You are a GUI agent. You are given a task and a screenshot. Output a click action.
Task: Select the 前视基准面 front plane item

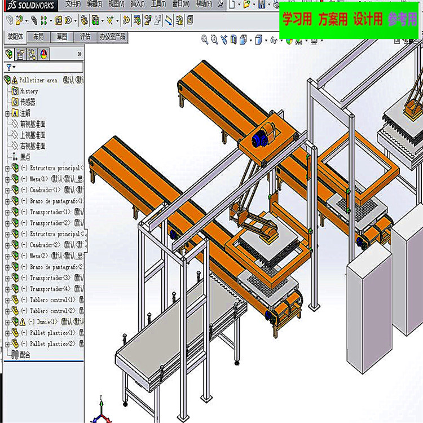click(28, 125)
